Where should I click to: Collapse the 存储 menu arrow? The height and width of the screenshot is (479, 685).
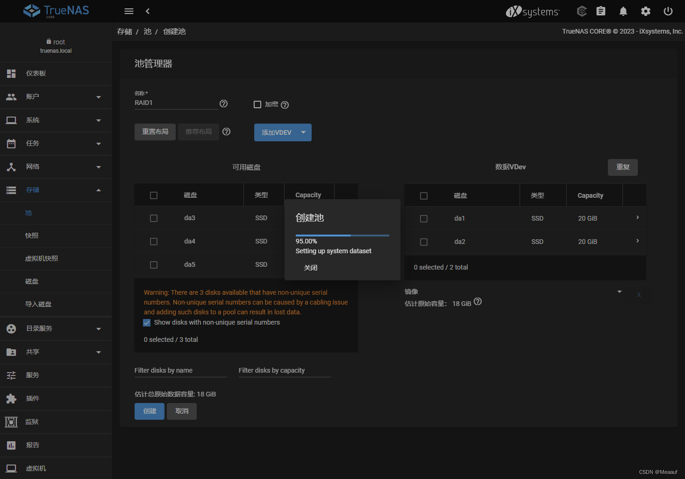click(99, 190)
